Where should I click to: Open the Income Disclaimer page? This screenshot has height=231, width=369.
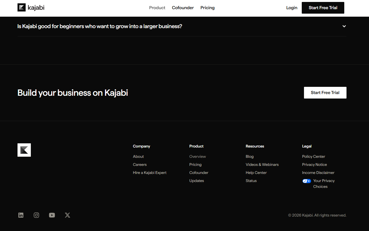318,173
